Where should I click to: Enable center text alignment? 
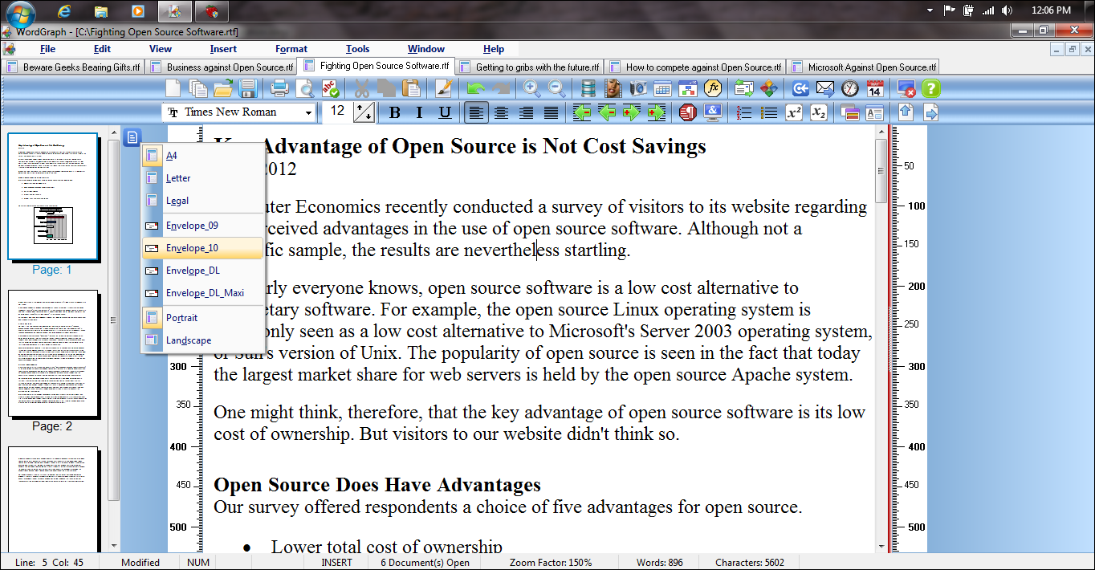click(501, 113)
